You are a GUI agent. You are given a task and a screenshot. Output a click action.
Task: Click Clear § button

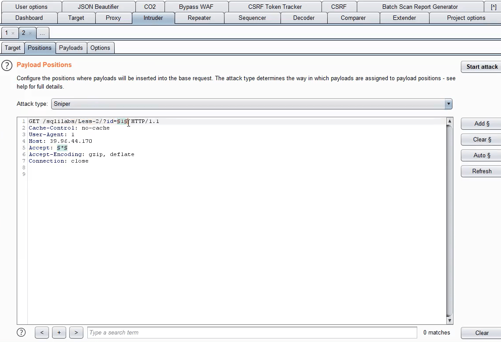coord(482,140)
